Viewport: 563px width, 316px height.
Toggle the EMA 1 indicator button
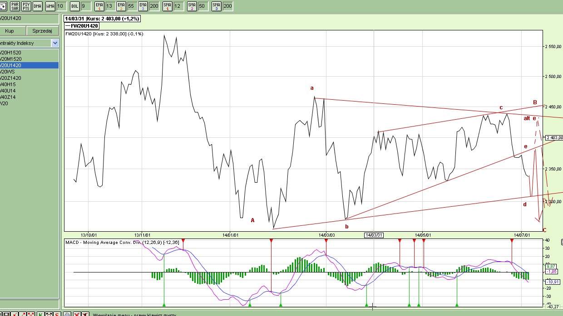point(99,6)
